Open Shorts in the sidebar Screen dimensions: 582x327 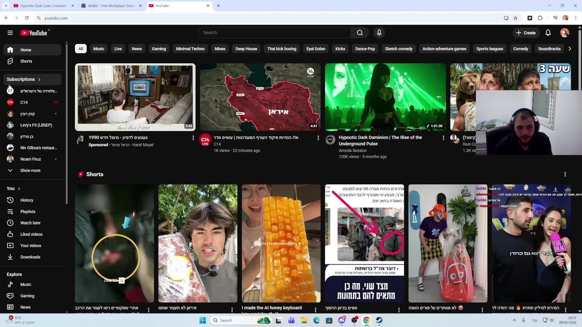pos(32,61)
